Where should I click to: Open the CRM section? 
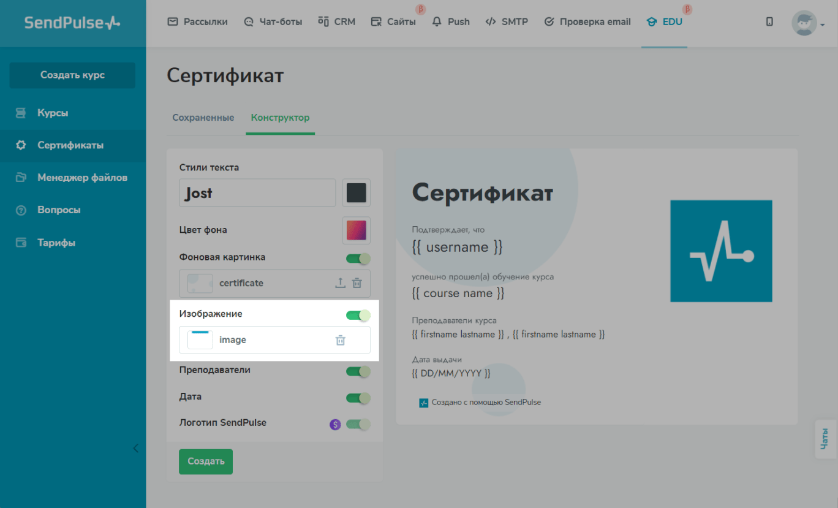pos(337,21)
